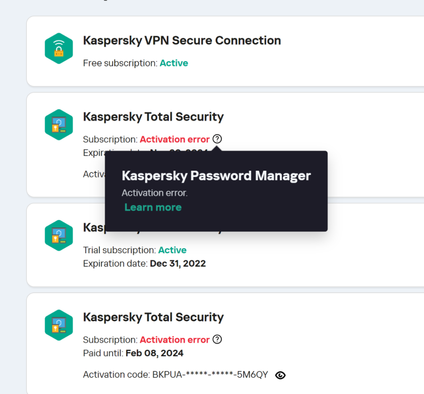The height and width of the screenshot is (394, 424).
Task: Open the question mark help beside top Activation error
Action: (x=217, y=139)
